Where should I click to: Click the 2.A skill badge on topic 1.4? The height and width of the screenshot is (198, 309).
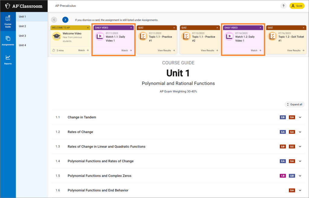tap(283, 161)
